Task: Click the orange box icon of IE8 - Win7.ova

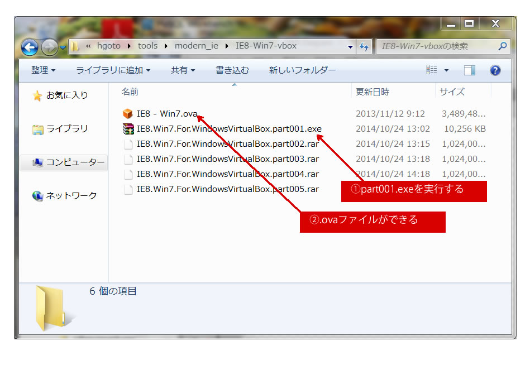Action: tap(128, 114)
